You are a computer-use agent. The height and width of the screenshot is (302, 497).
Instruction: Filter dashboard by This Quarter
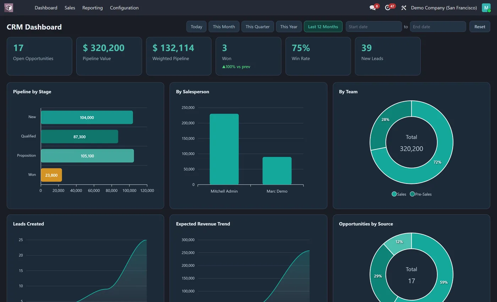click(257, 27)
